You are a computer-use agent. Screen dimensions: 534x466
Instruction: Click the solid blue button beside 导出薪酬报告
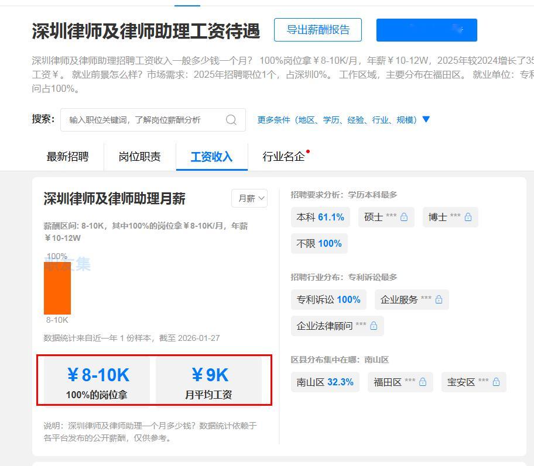pos(426,30)
